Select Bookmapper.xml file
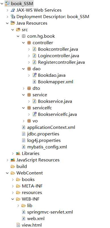The width and height of the screenshot is (110, 228). (56, 82)
